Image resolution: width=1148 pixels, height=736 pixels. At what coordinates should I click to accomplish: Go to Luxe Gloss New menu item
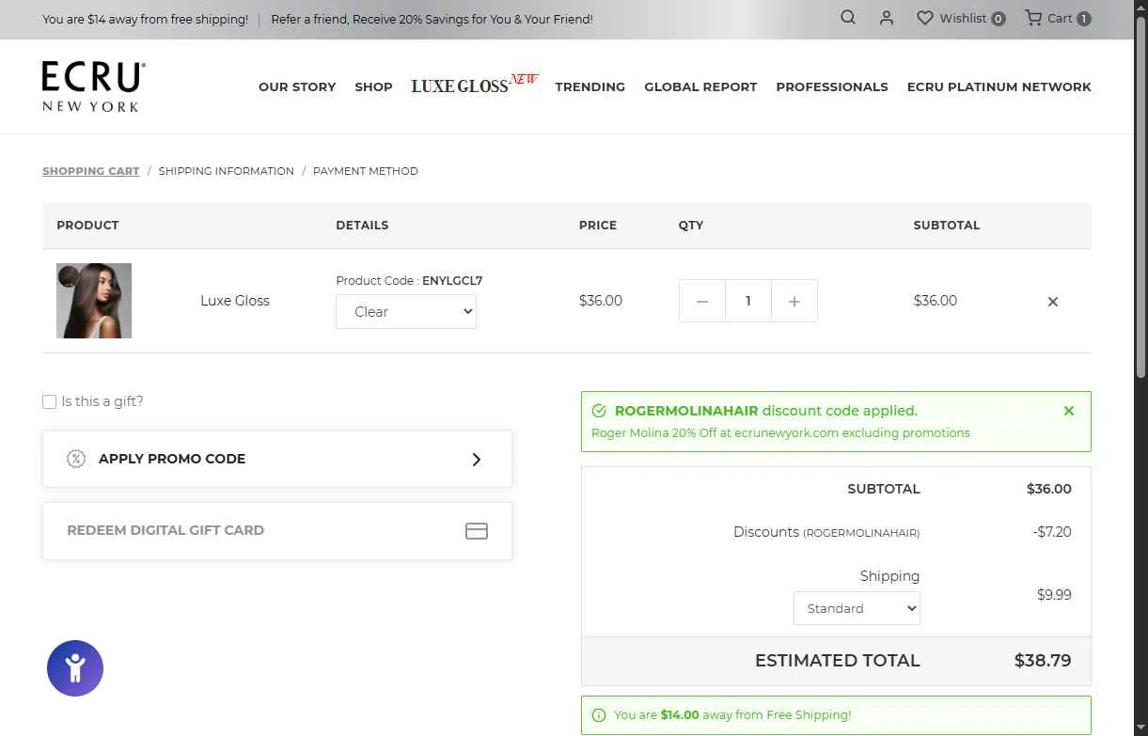(x=474, y=85)
